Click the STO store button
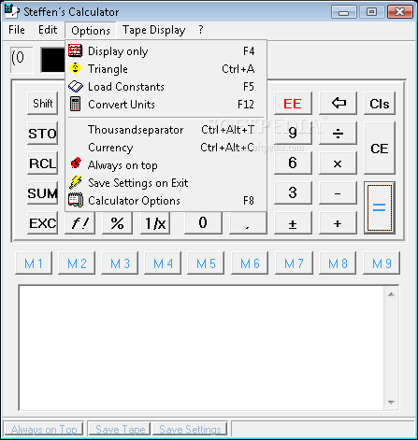Image resolution: width=418 pixels, height=440 pixels. click(42, 134)
